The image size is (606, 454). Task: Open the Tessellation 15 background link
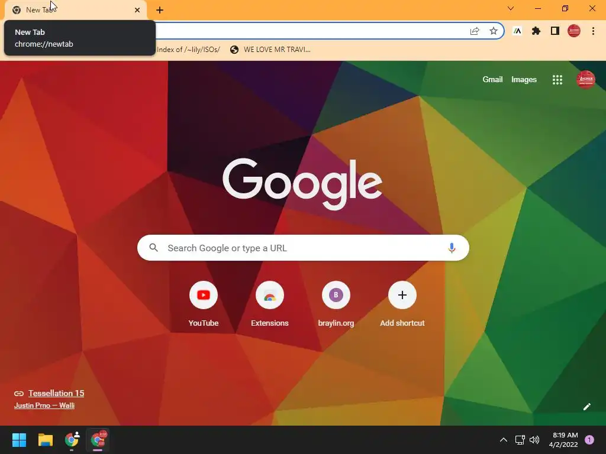[56, 393]
